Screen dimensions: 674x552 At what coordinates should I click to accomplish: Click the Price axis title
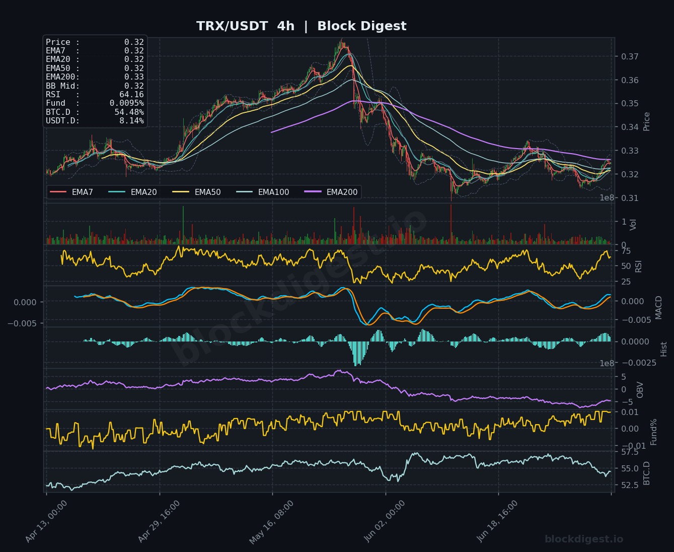coord(647,121)
